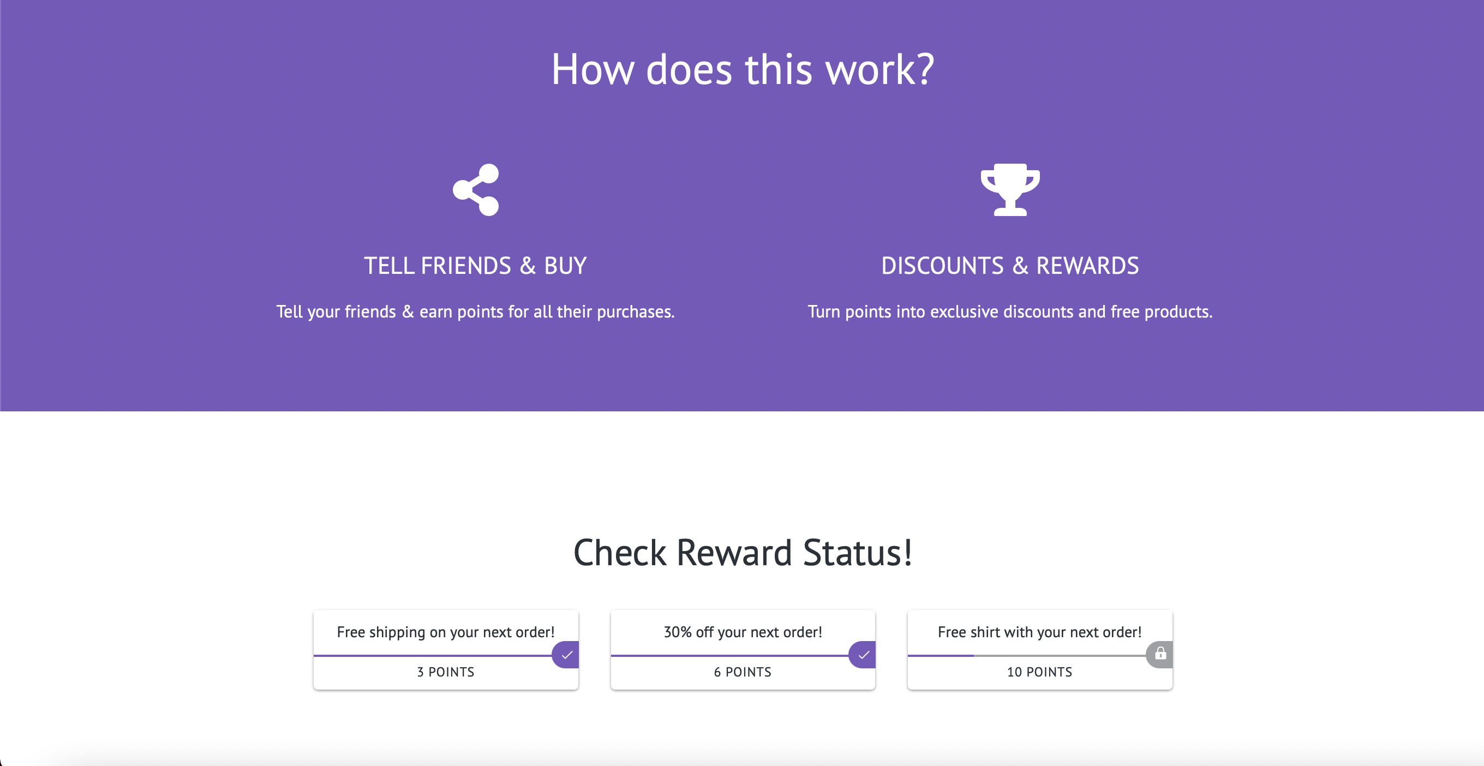Click the partially filled free shirt progress bar
The image size is (1484, 766).
point(1026,655)
